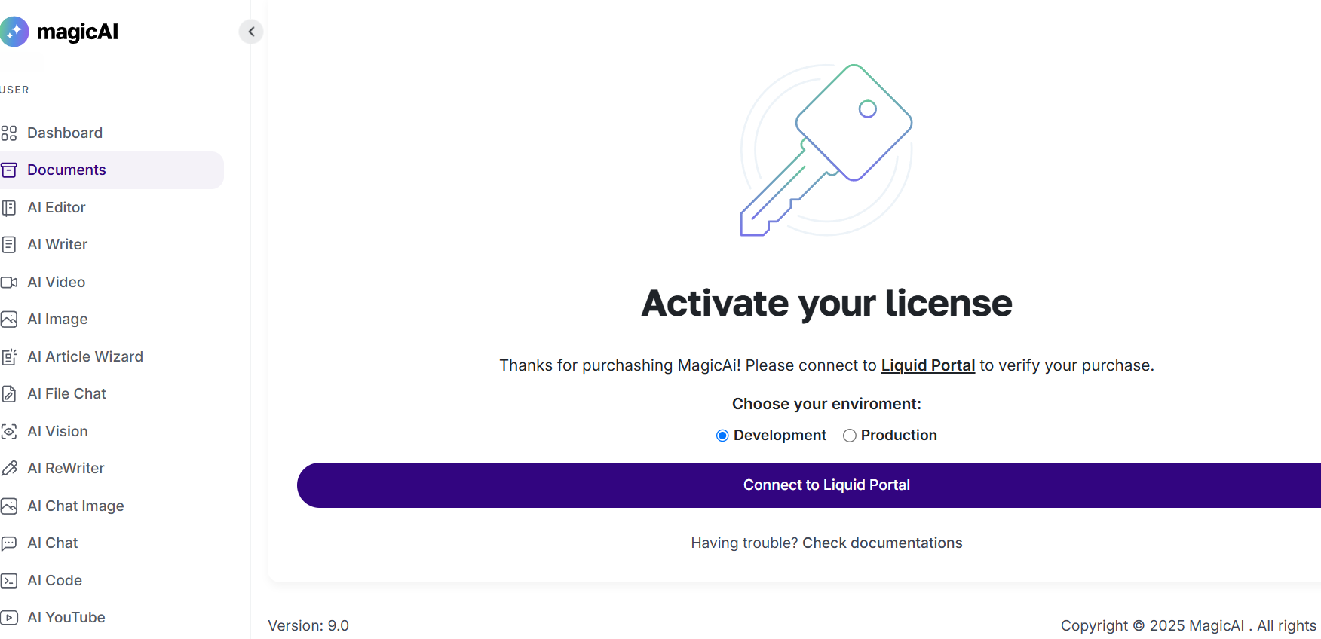The image size is (1321, 639).
Task: Collapse the sidebar with the chevron button
Action: [x=251, y=32]
